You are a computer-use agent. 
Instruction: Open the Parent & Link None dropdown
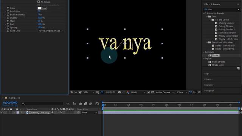point(89,113)
